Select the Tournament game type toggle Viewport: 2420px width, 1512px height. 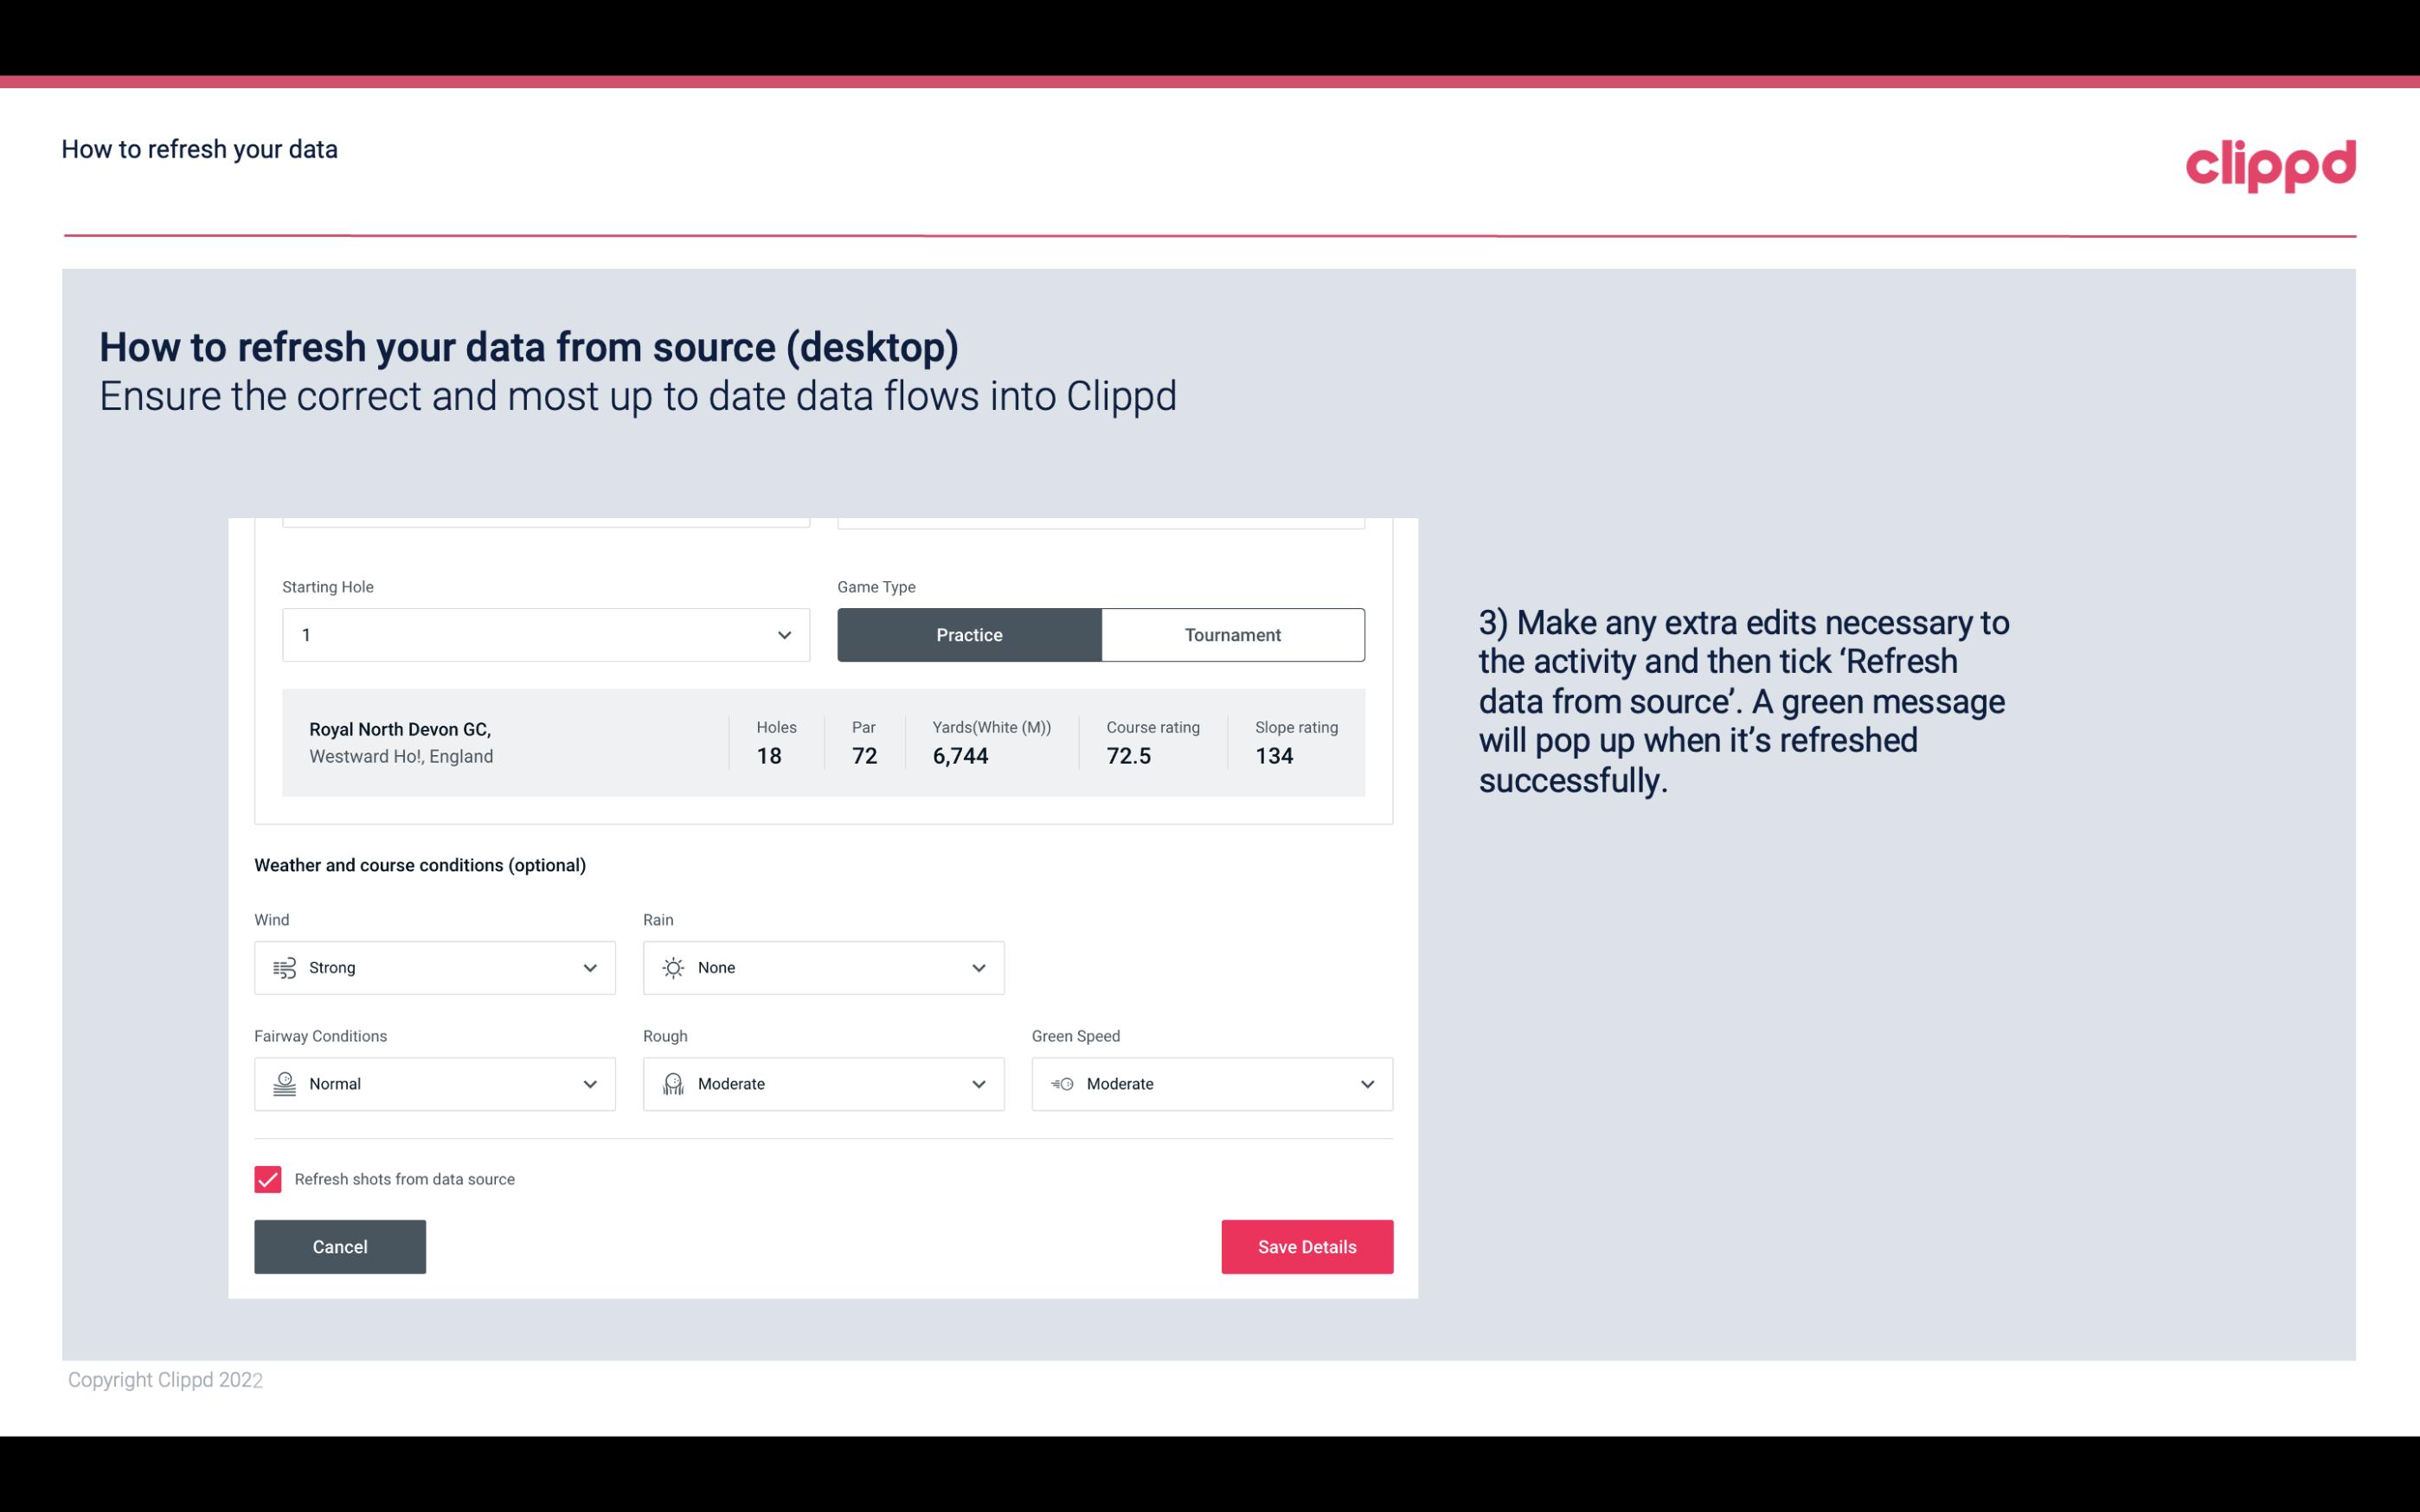pyautogui.click(x=1232, y=634)
